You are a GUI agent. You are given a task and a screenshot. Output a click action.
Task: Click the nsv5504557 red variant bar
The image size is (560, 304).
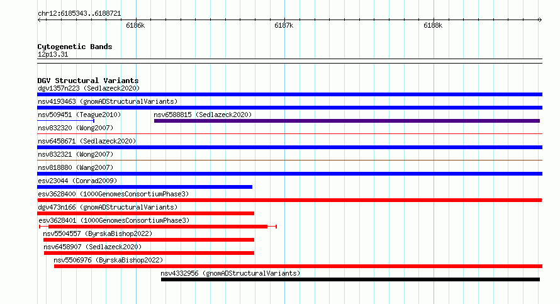[x=148, y=240]
